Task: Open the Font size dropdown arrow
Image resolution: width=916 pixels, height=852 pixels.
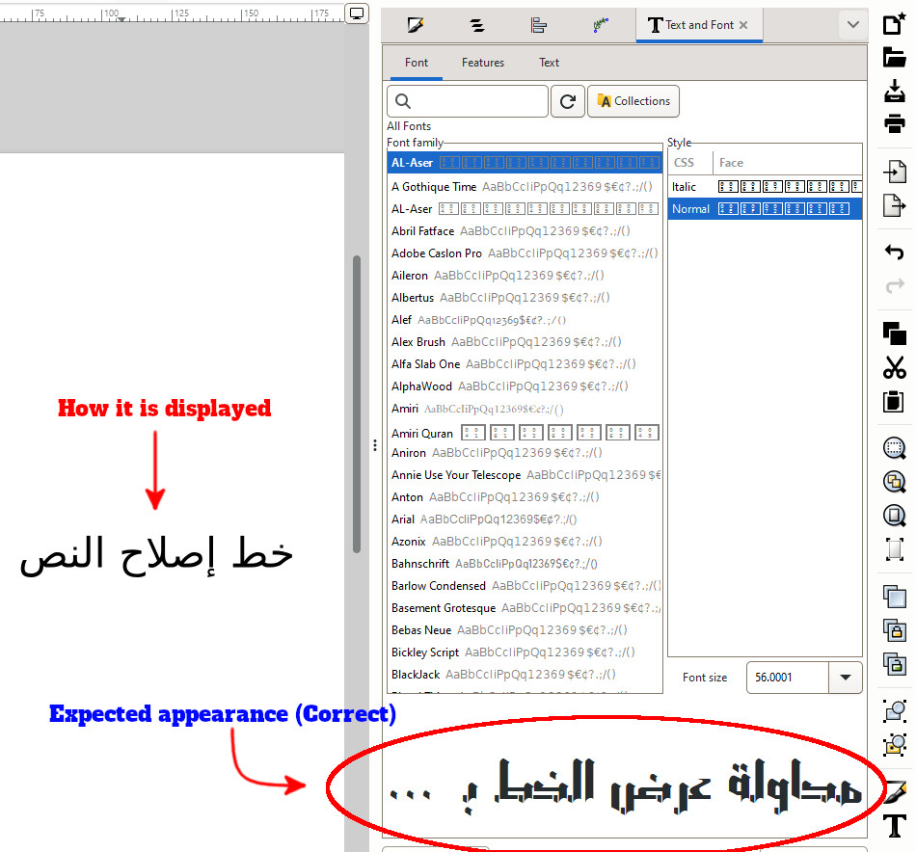Action: coord(846,678)
